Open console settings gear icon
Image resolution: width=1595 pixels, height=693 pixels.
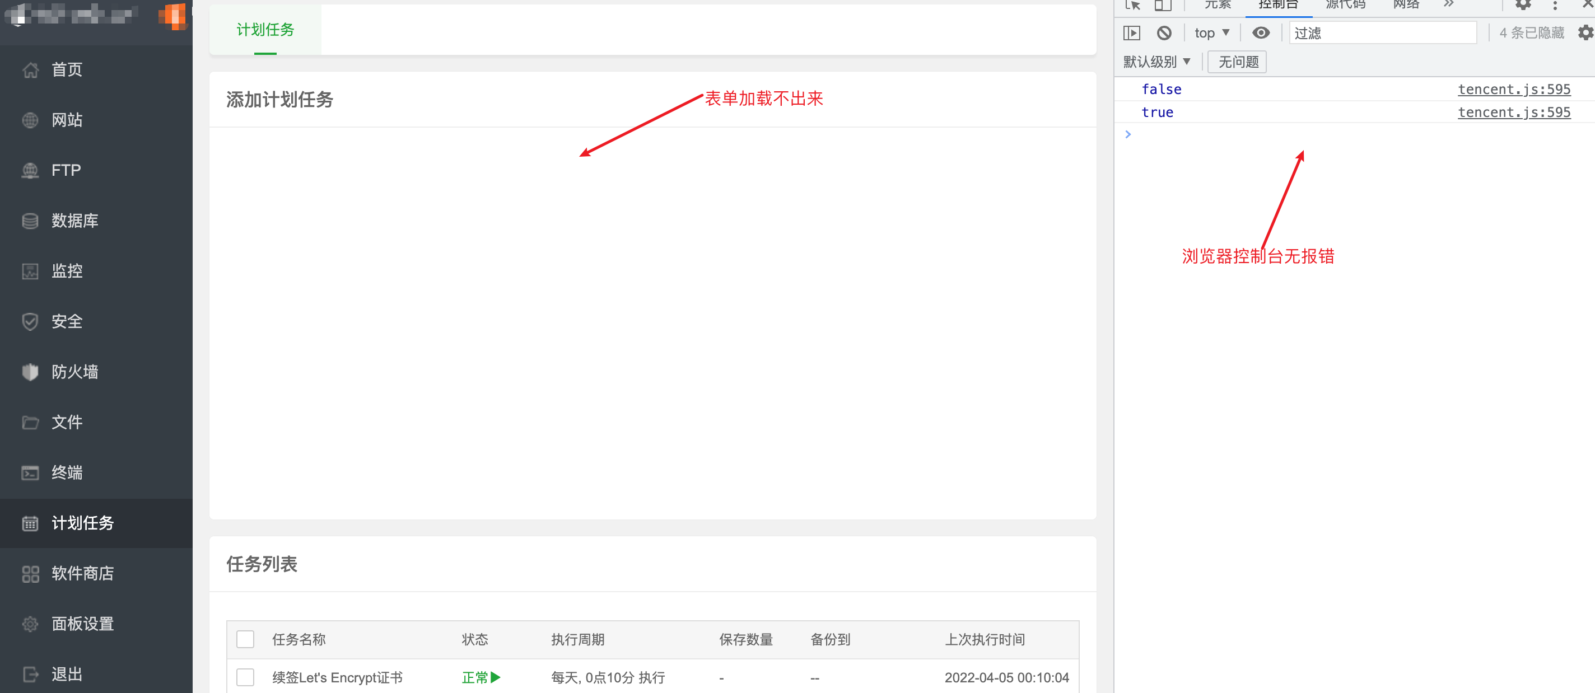1584,33
